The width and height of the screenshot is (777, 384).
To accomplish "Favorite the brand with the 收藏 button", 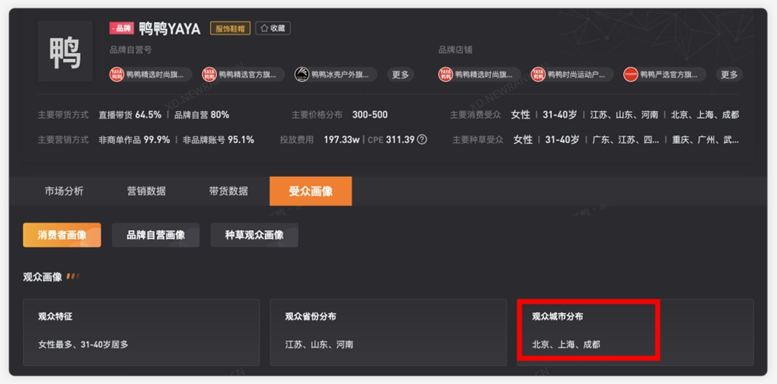I will (273, 28).
